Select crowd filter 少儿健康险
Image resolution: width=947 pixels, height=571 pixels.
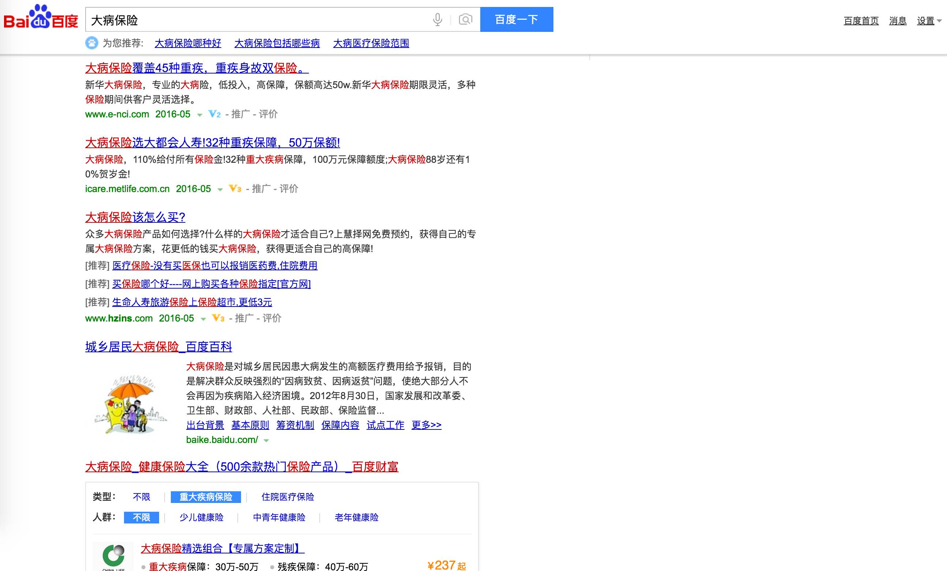202,518
